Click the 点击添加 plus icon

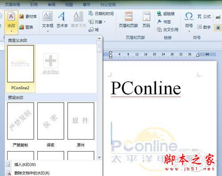click(x=51, y=61)
